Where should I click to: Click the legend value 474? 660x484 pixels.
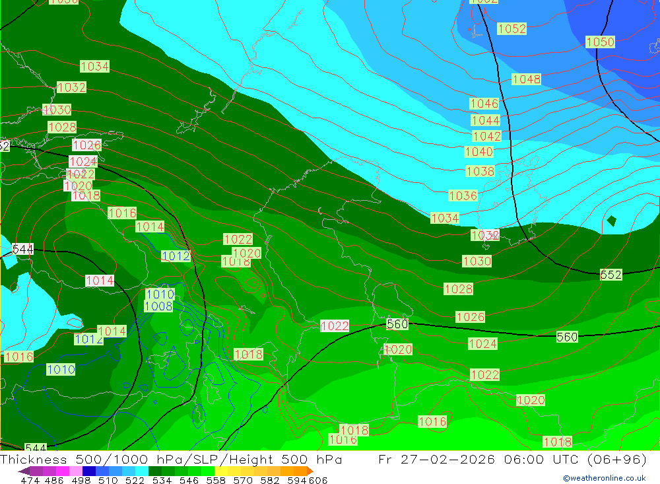pyautogui.click(x=30, y=480)
